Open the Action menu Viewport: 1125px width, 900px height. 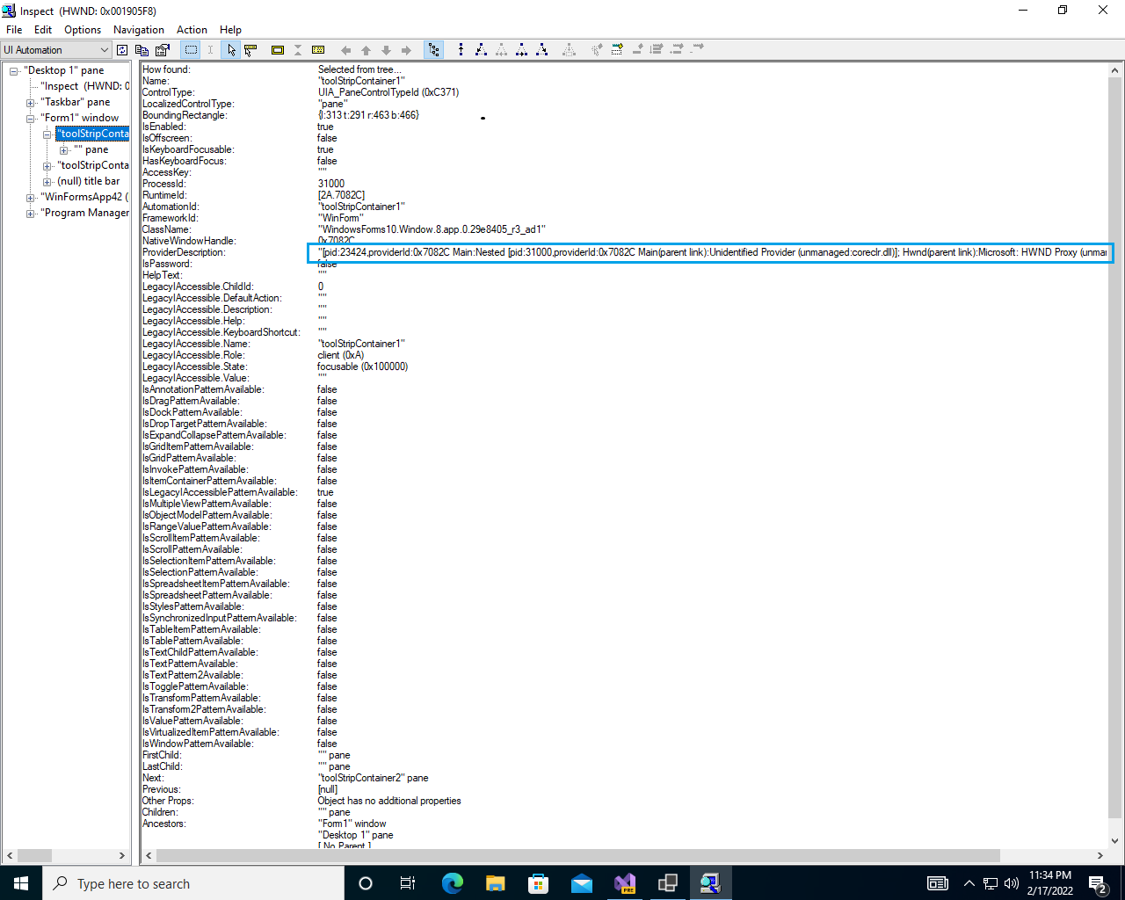pos(192,30)
